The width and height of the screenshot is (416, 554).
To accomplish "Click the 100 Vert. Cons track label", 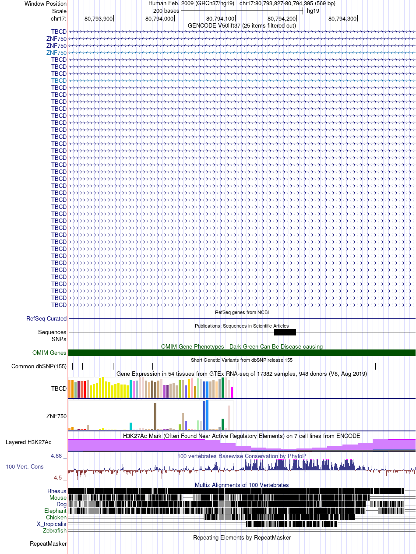I will click(x=25, y=467).
